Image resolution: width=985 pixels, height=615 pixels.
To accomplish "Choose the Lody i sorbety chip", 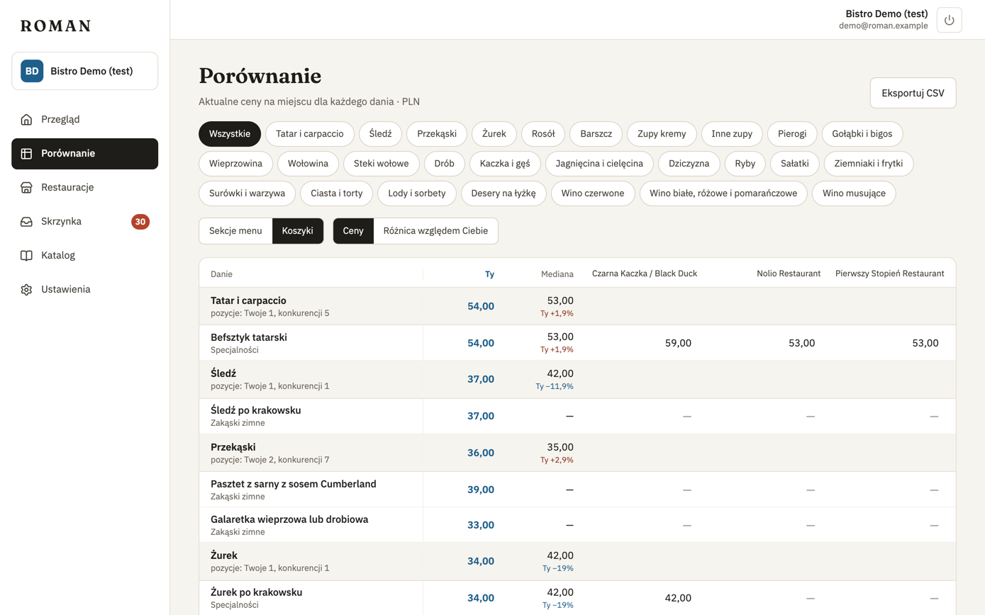I will [x=417, y=193].
